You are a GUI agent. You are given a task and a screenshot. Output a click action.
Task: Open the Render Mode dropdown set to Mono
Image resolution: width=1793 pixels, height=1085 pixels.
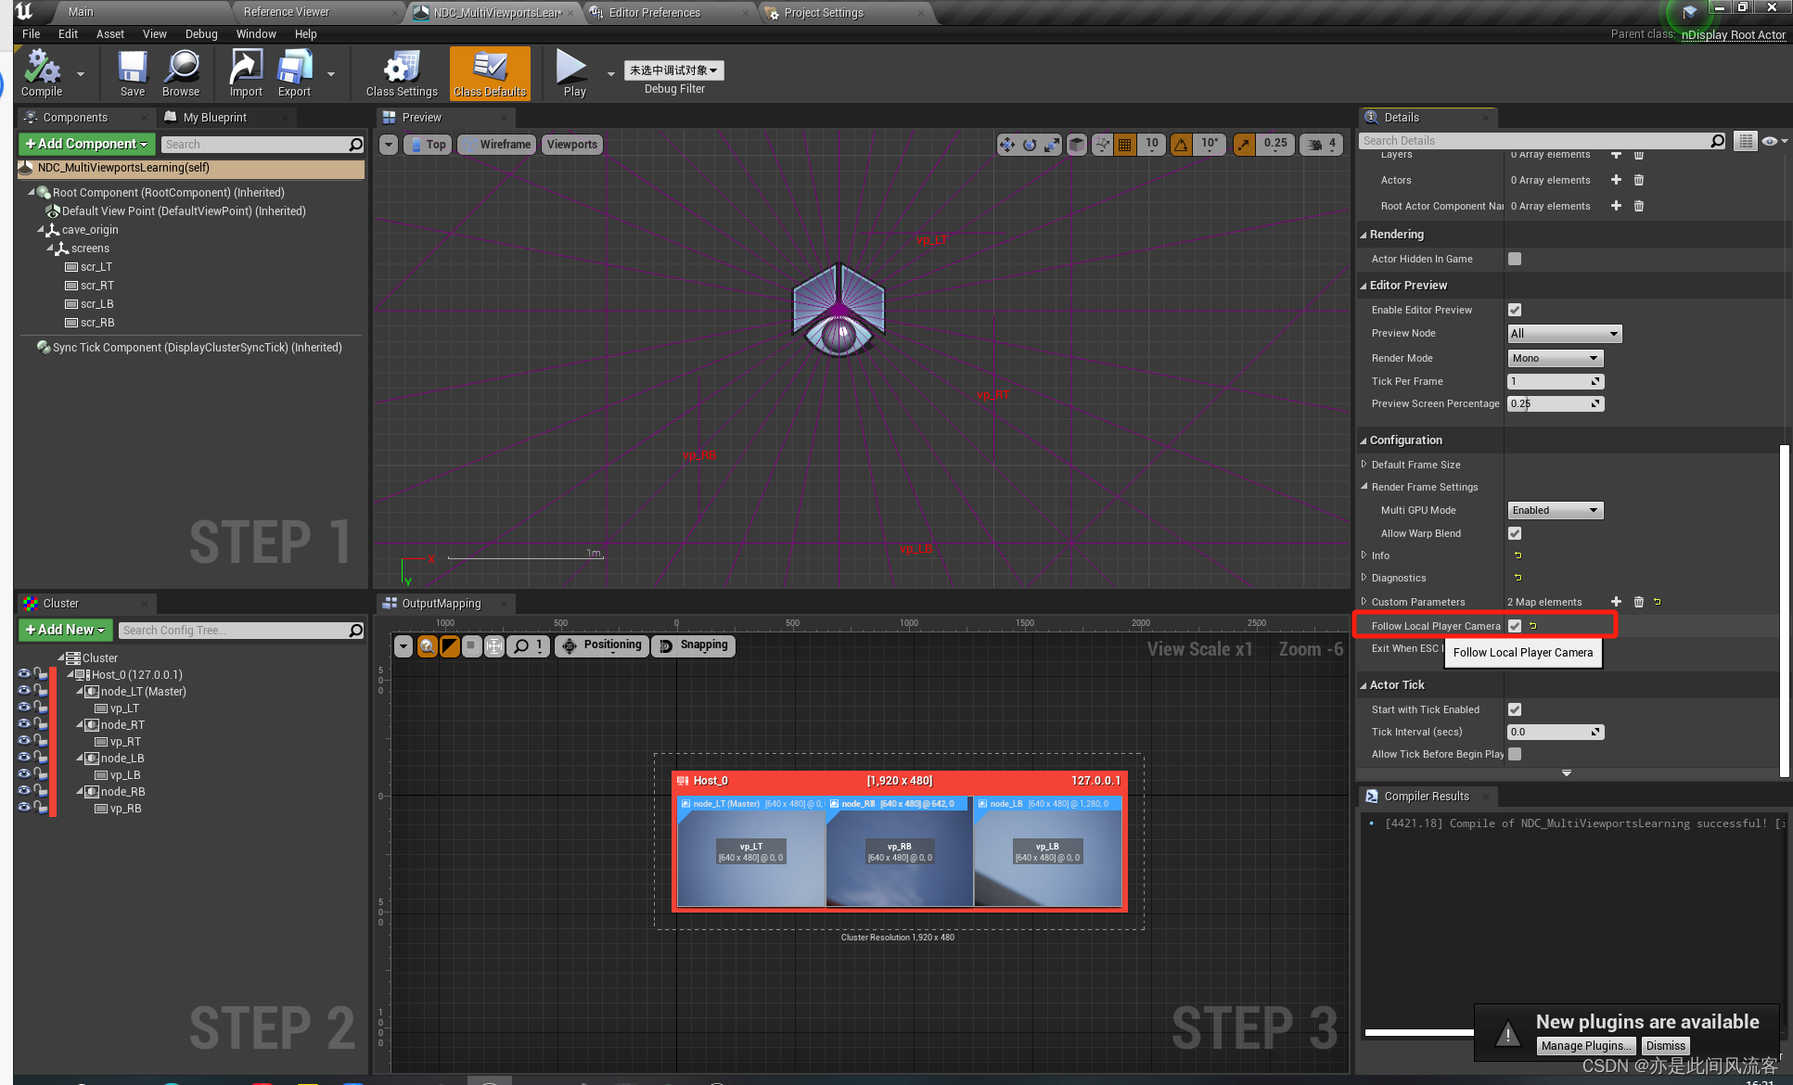point(1554,357)
